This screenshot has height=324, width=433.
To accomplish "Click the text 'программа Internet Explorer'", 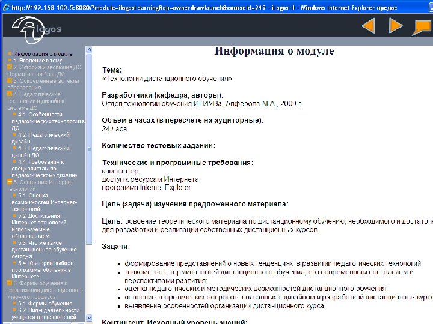I will point(146,187).
